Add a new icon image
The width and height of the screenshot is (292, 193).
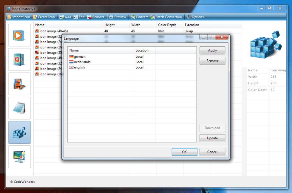pos(65,17)
